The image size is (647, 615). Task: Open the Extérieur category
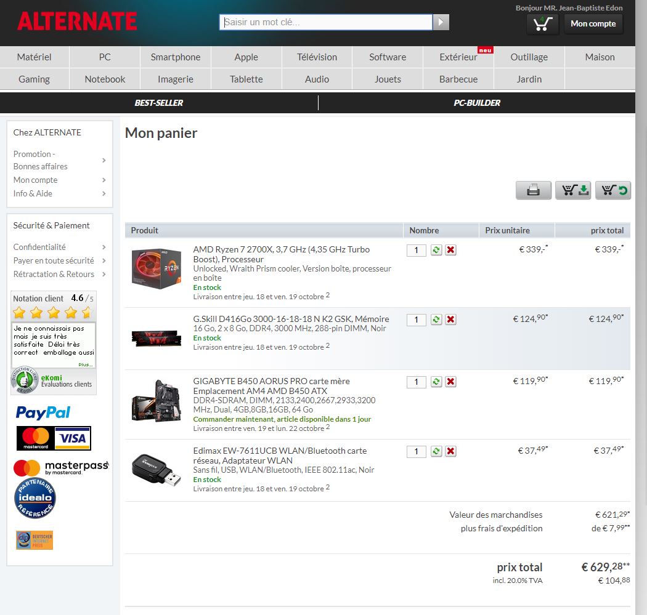tap(458, 57)
